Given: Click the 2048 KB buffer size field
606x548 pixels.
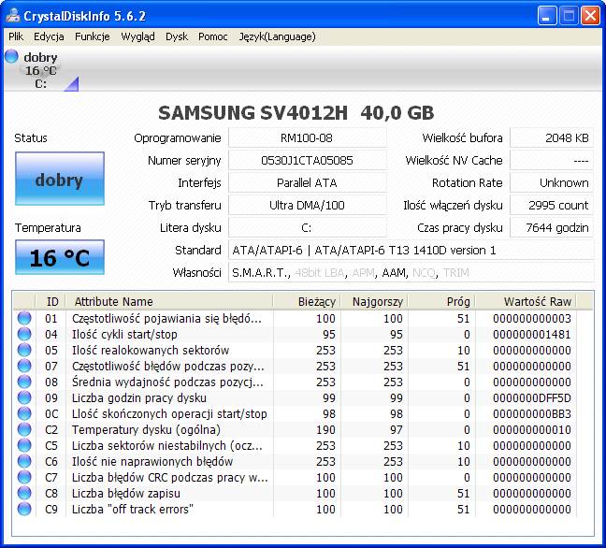Looking at the screenshot, I should 552,138.
